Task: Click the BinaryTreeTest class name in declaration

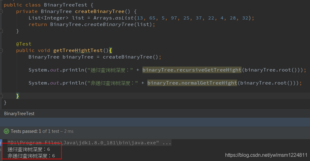Action: click(x=65, y=5)
